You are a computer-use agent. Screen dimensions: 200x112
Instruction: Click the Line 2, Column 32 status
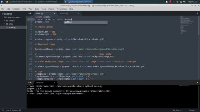(x=13, y=110)
